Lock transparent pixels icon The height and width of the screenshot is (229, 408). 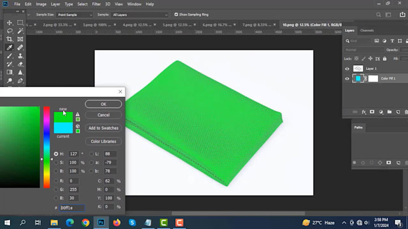(356, 59)
